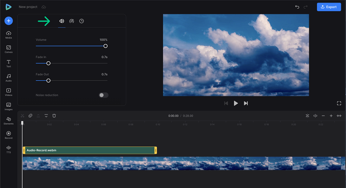
Task: Skip to the previous clip
Action: [226, 103]
